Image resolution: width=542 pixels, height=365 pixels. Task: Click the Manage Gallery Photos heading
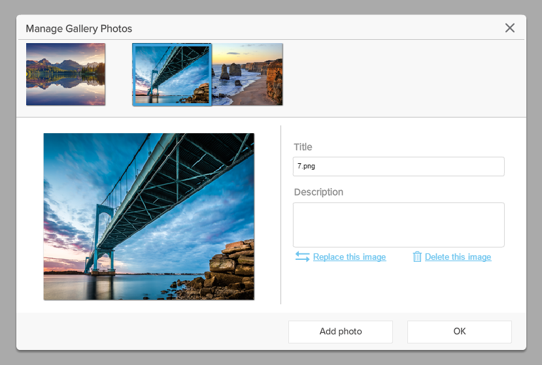click(78, 29)
